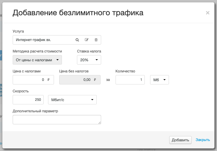Click the 'Скорость' label
This screenshot has width=217, height=151.
(x=21, y=91)
